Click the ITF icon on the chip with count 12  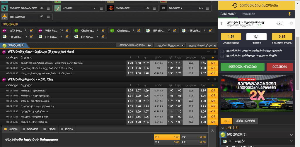click(148, 30)
